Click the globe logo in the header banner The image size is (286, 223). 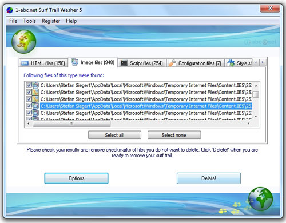[24, 41]
